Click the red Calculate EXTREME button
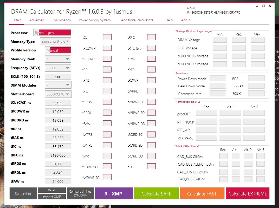Screen dimensions: 279x208 point(248,193)
